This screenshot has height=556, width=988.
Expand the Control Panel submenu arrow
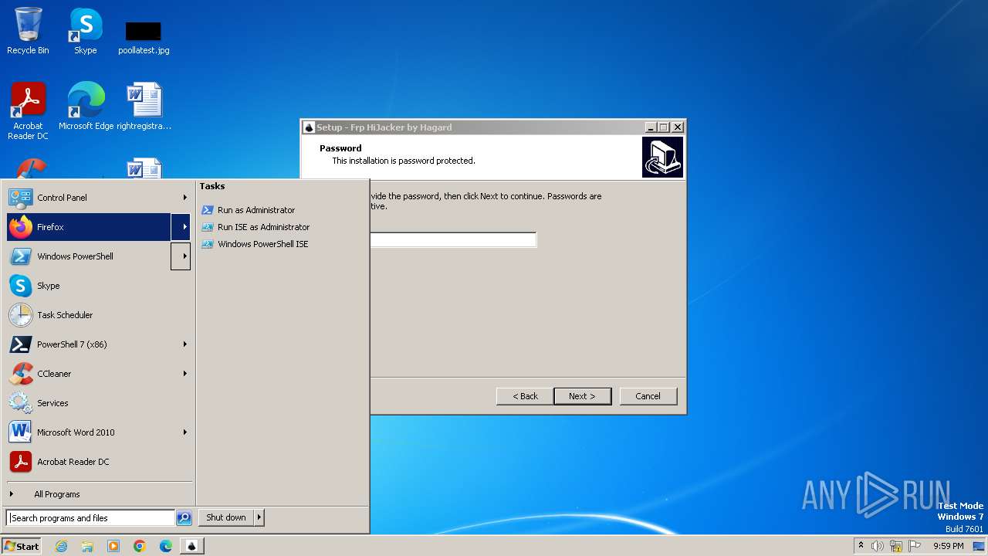point(184,198)
